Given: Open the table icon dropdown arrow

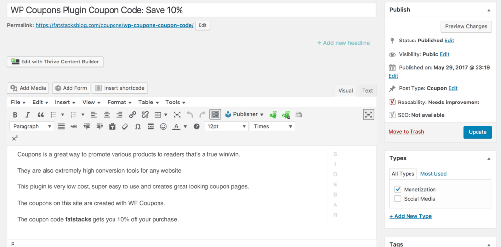Looking at the screenshot, I should (166, 115).
